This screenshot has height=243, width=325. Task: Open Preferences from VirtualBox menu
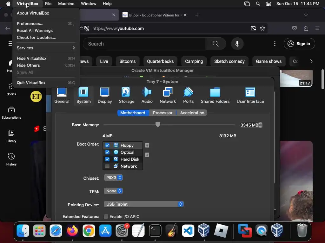pos(46,23)
